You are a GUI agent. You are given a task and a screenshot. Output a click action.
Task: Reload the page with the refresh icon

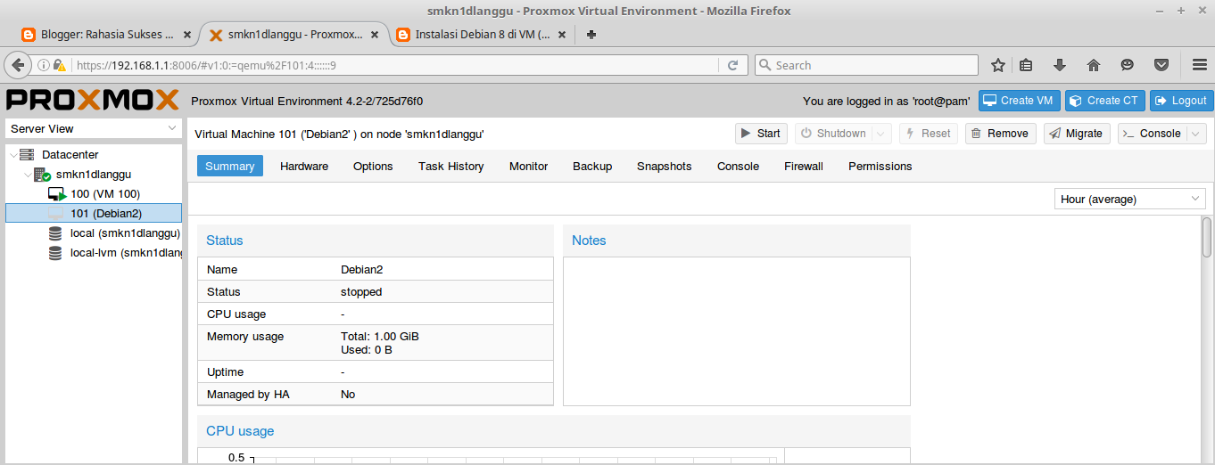tap(732, 65)
